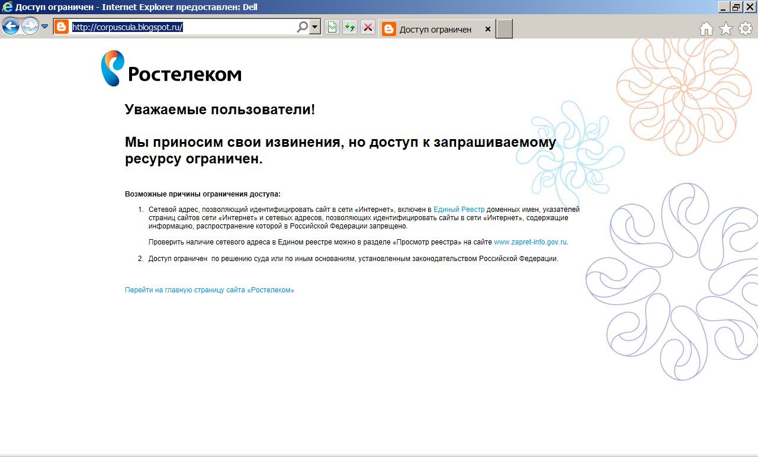The image size is (758, 457).
Task: Stop loading with the red X
Action: (x=368, y=27)
